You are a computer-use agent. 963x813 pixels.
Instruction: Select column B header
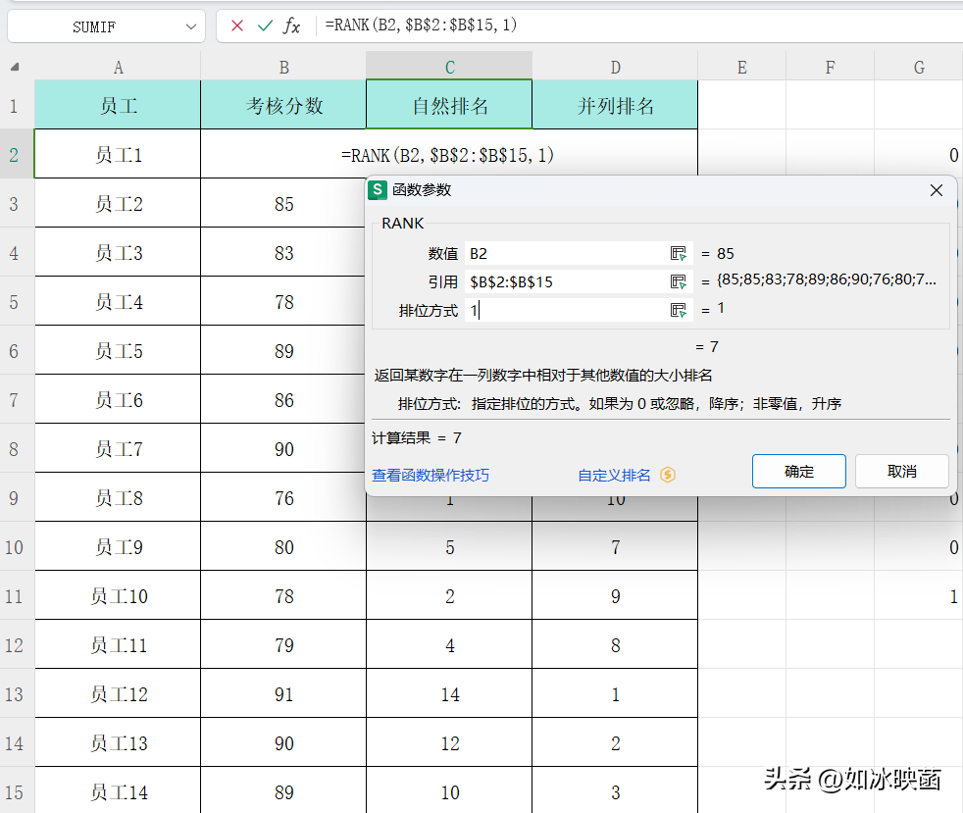(283, 67)
